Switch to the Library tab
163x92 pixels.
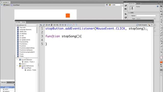(138, 4)
